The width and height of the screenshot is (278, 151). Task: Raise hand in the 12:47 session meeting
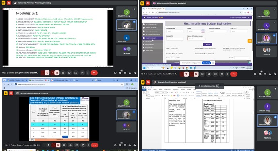pos(222,74)
